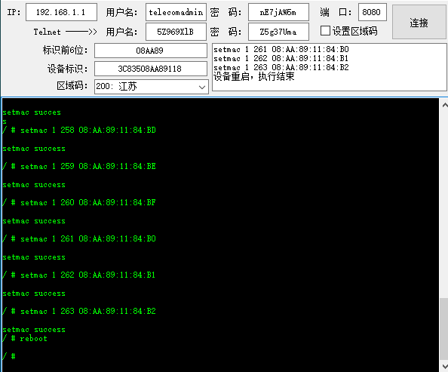Focus the IP address field 192.168.1.1
This screenshot has width=448, height=372.
(61, 12)
